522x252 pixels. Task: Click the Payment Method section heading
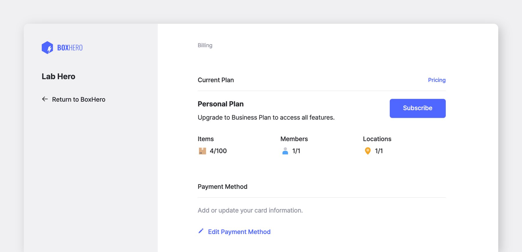(222, 187)
